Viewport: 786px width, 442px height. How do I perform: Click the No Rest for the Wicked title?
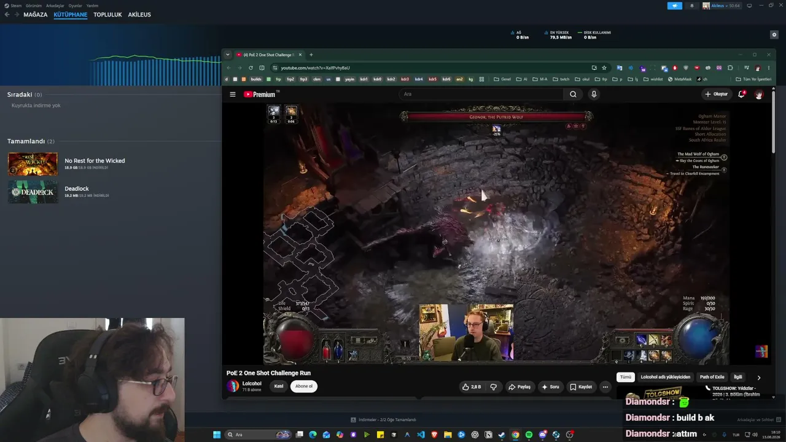(95, 161)
